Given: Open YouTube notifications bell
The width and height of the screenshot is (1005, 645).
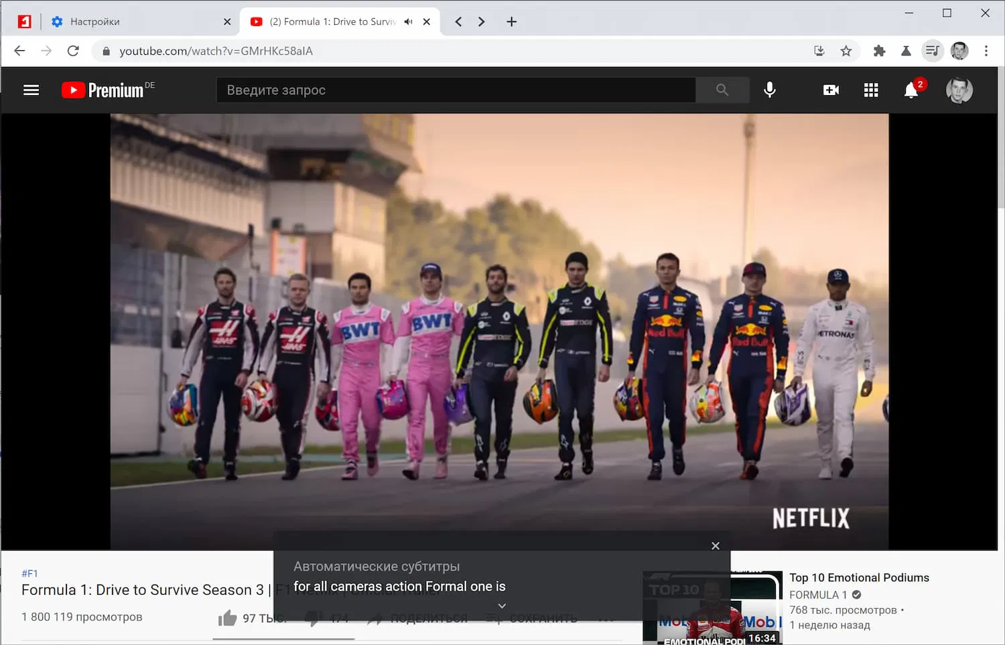Looking at the screenshot, I should (911, 90).
